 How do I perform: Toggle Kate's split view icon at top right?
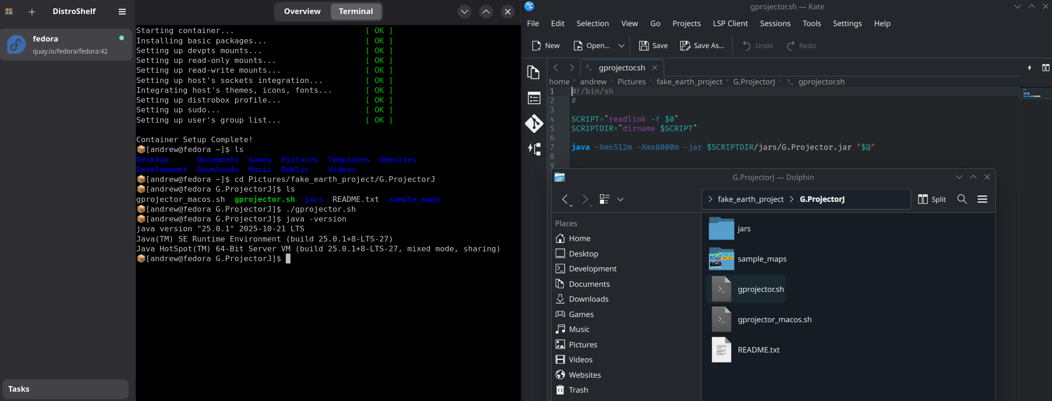1045,68
